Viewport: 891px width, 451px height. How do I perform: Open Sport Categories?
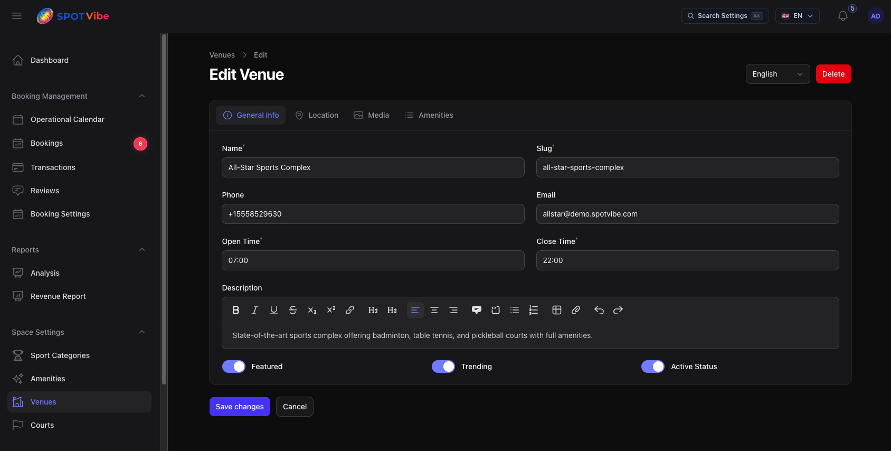tap(79, 355)
